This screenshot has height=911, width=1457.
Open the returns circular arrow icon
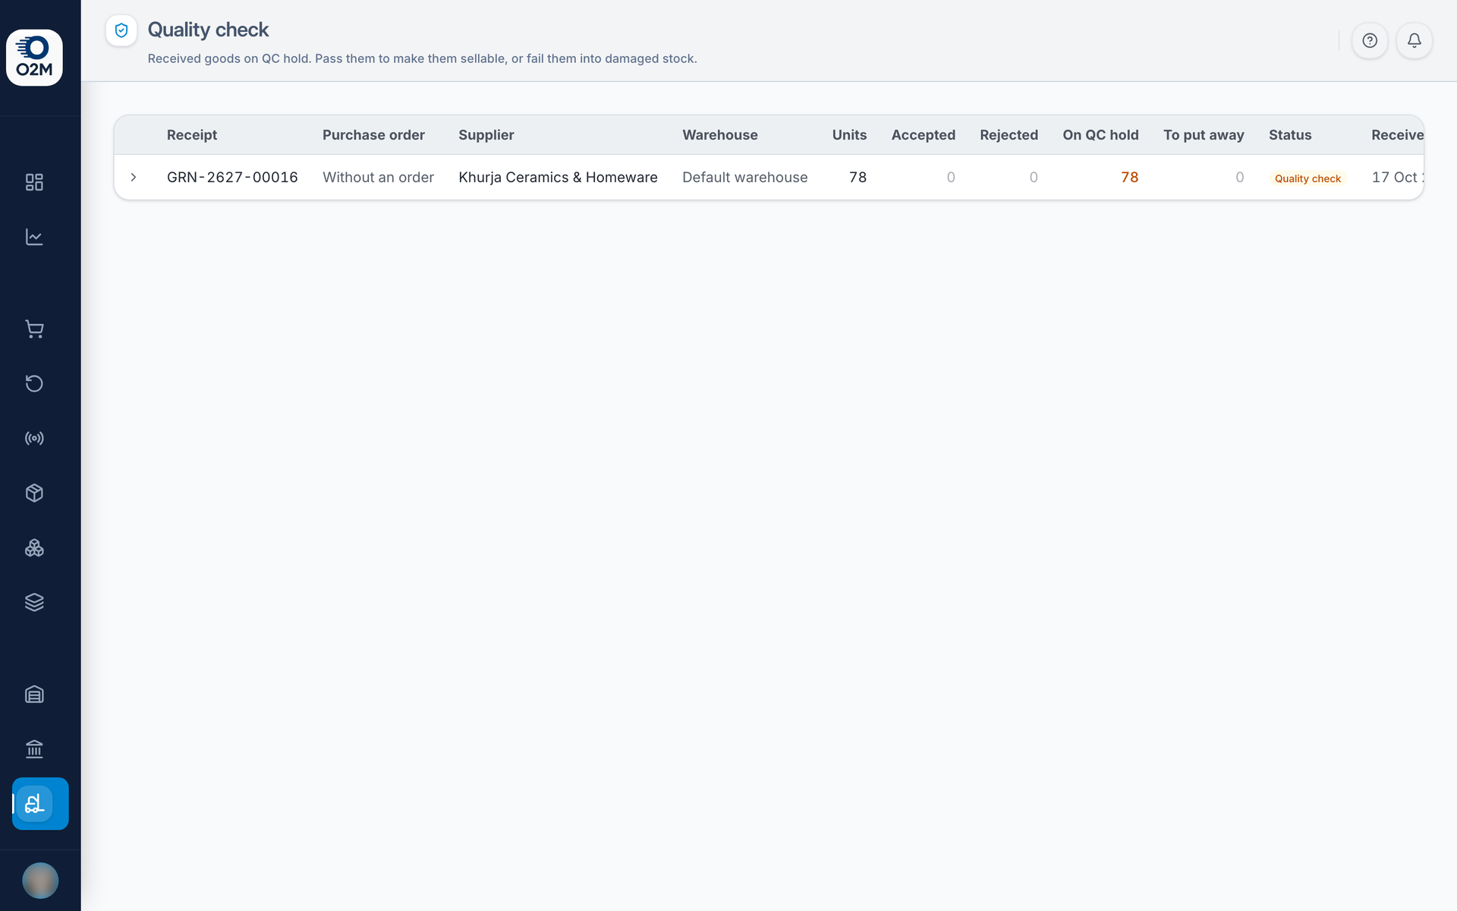[x=34, y=383]
